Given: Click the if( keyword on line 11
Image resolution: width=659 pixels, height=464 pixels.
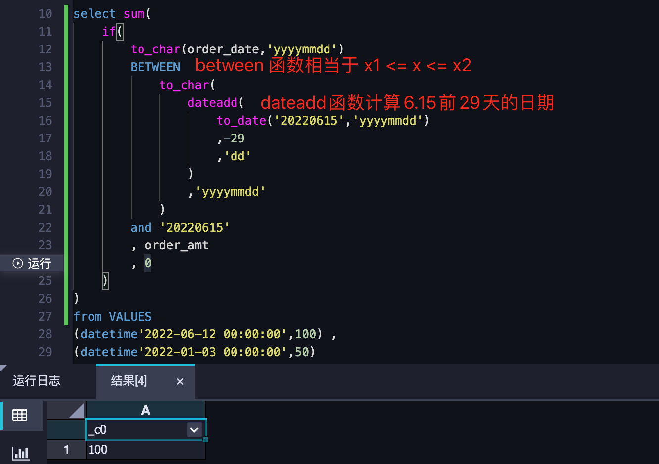Looking at the screenshot, I should (x=113, y=32).
